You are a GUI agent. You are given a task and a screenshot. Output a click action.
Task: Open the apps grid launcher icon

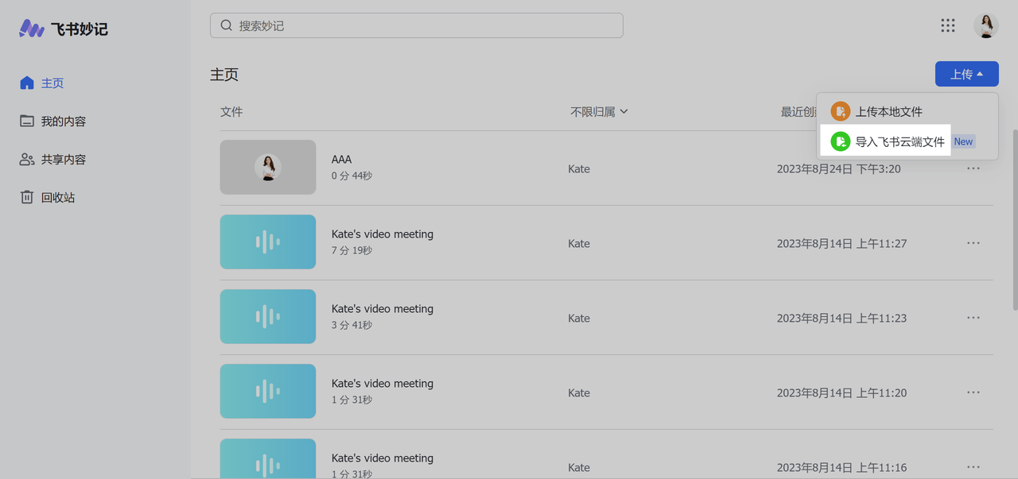[948, 25]
